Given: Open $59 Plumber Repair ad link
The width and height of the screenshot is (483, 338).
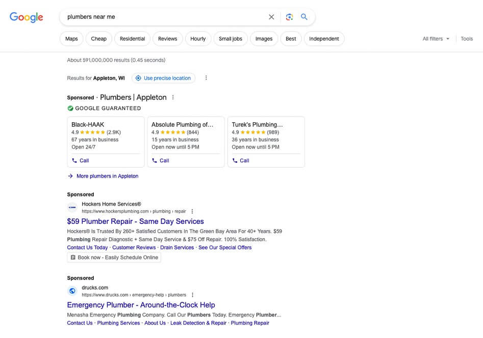Looking at the screenshot, I should (x=135, y=221).
